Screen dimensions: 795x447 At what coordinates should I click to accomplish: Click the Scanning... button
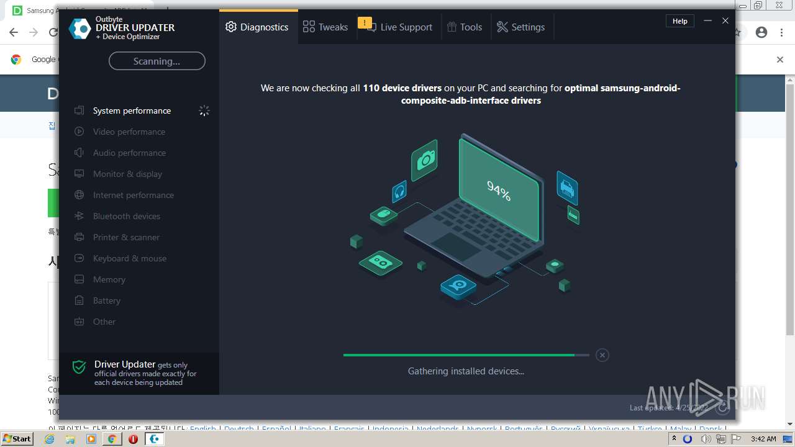157,61
